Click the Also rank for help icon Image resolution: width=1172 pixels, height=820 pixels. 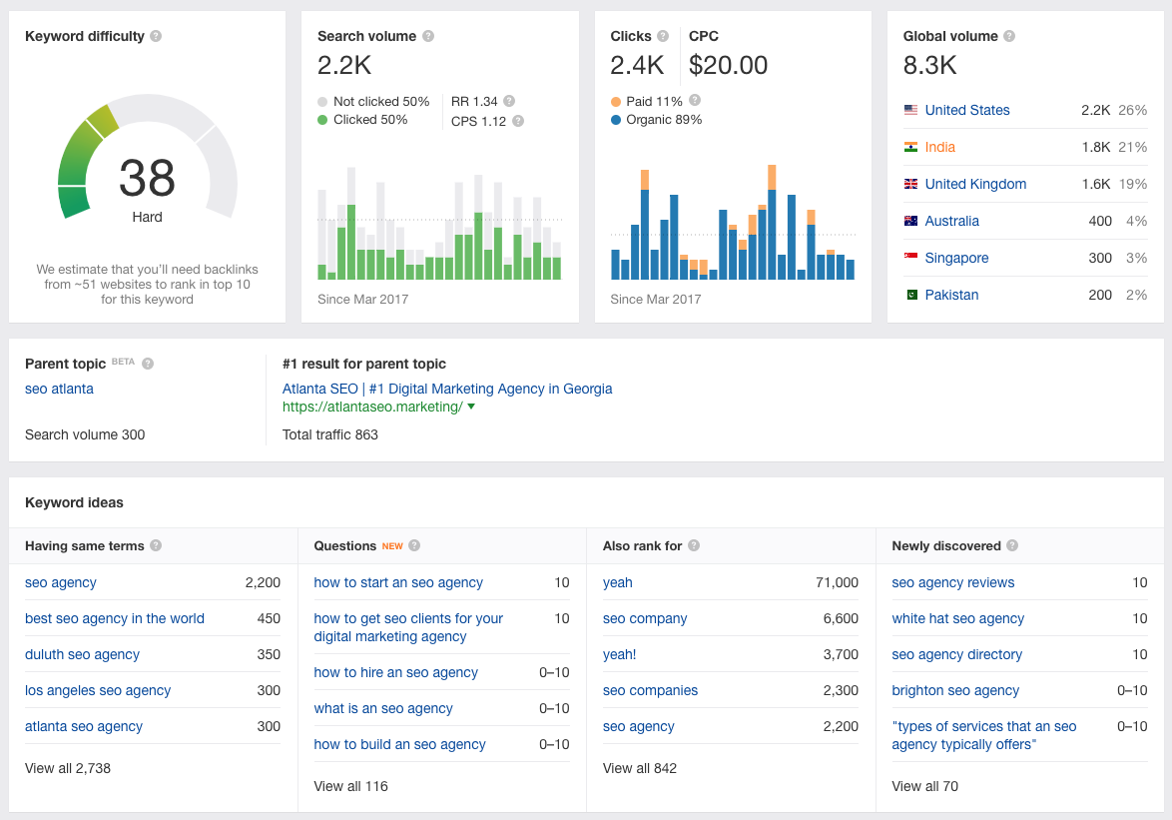tap(694, 545)
